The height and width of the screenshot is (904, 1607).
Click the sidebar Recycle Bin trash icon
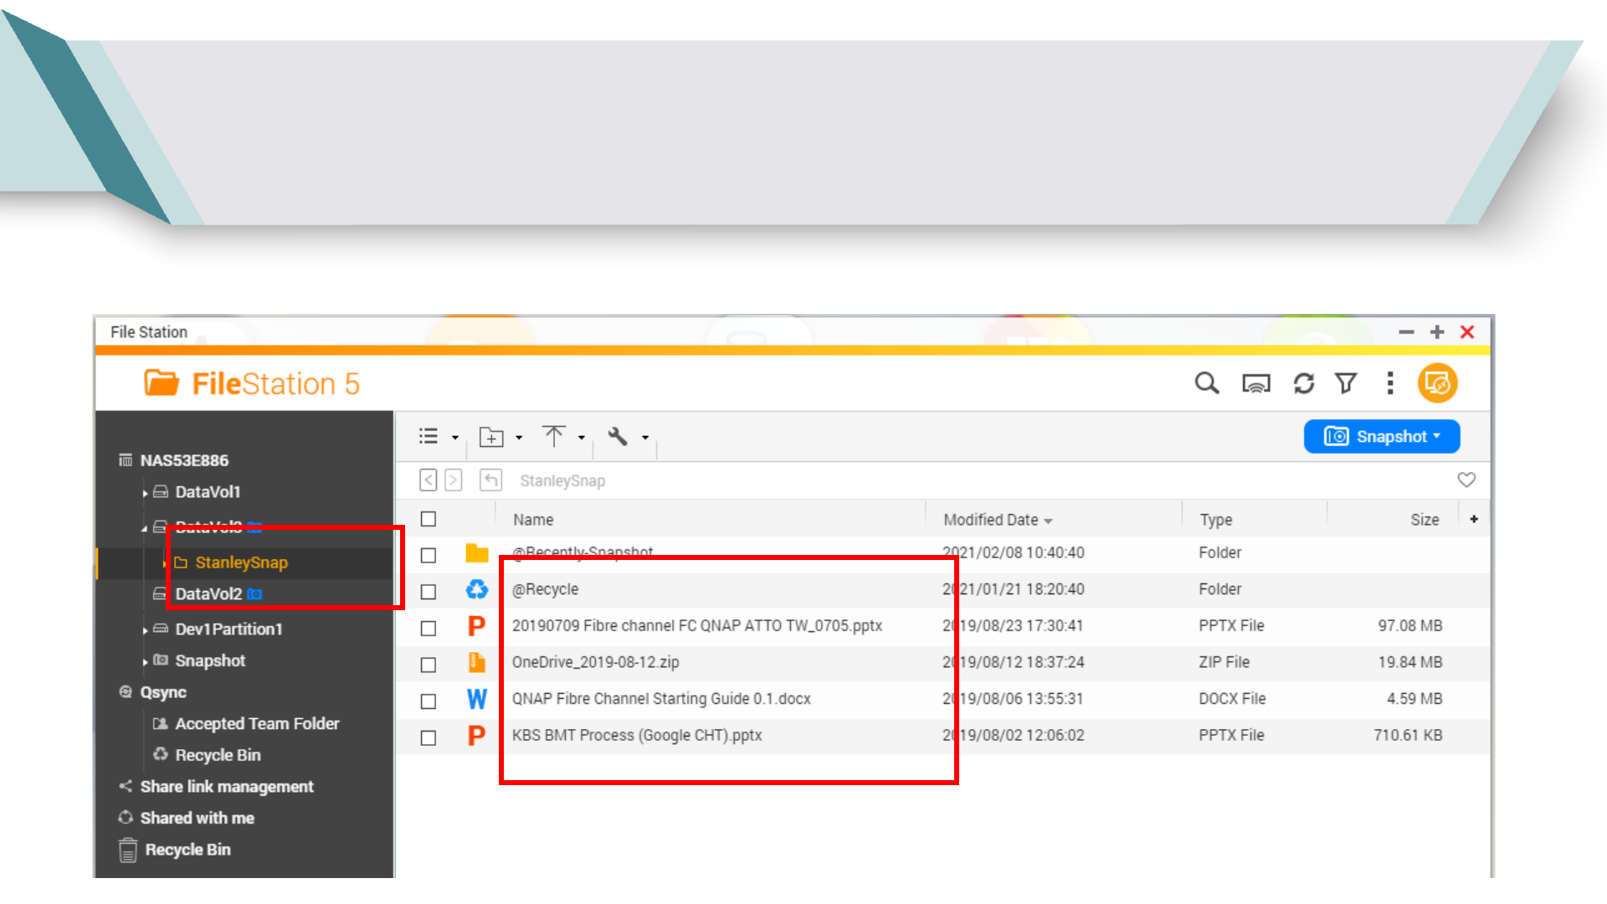click(127, 850)
